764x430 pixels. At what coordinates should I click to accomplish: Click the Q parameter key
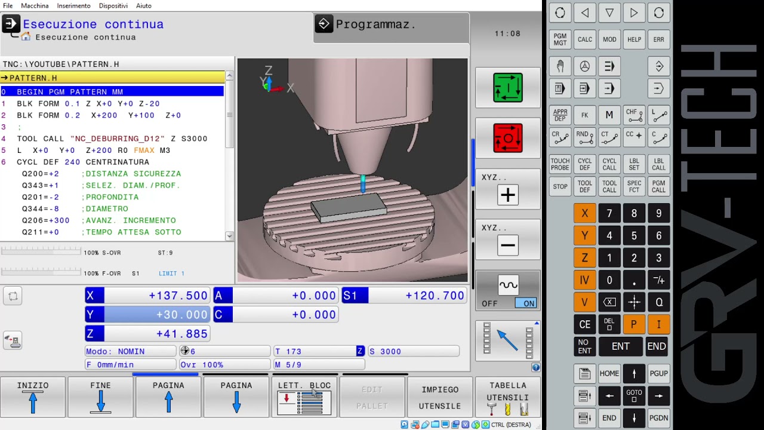click(x=659, y=302)
